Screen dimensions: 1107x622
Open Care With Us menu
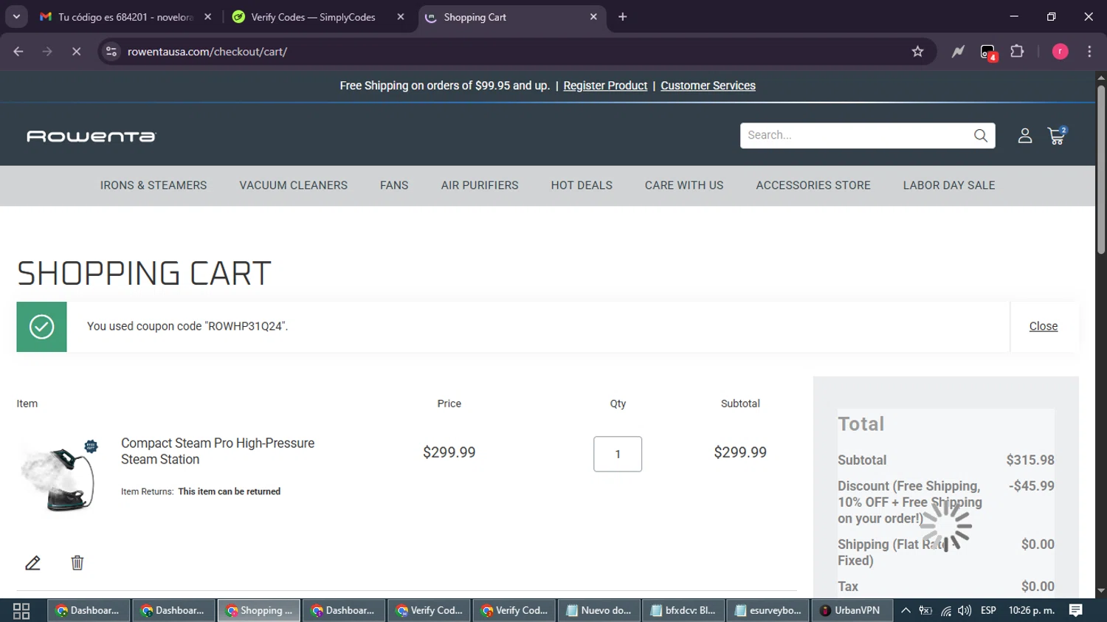(x=684, y=186)
